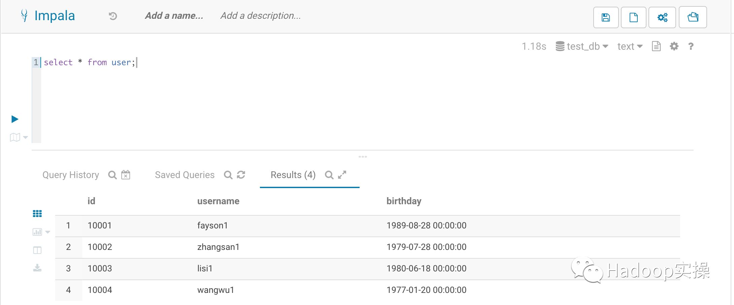Search Query History with magnifier icon
The image size is (734, 305).
pyautogui.click(x=112, y=175)
